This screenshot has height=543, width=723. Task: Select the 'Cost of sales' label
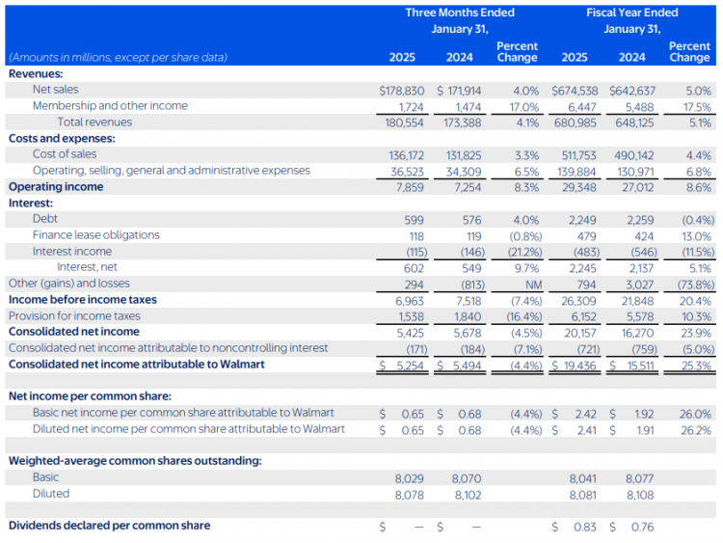point(65,154)
